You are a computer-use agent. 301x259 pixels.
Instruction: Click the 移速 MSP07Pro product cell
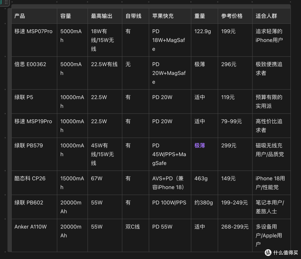coord(34,40)
